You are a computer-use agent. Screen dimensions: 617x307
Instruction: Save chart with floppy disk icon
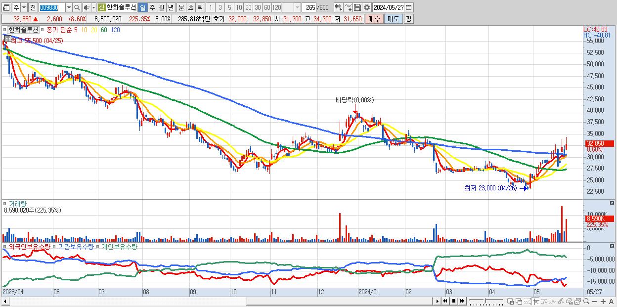(x=357, y=7)
